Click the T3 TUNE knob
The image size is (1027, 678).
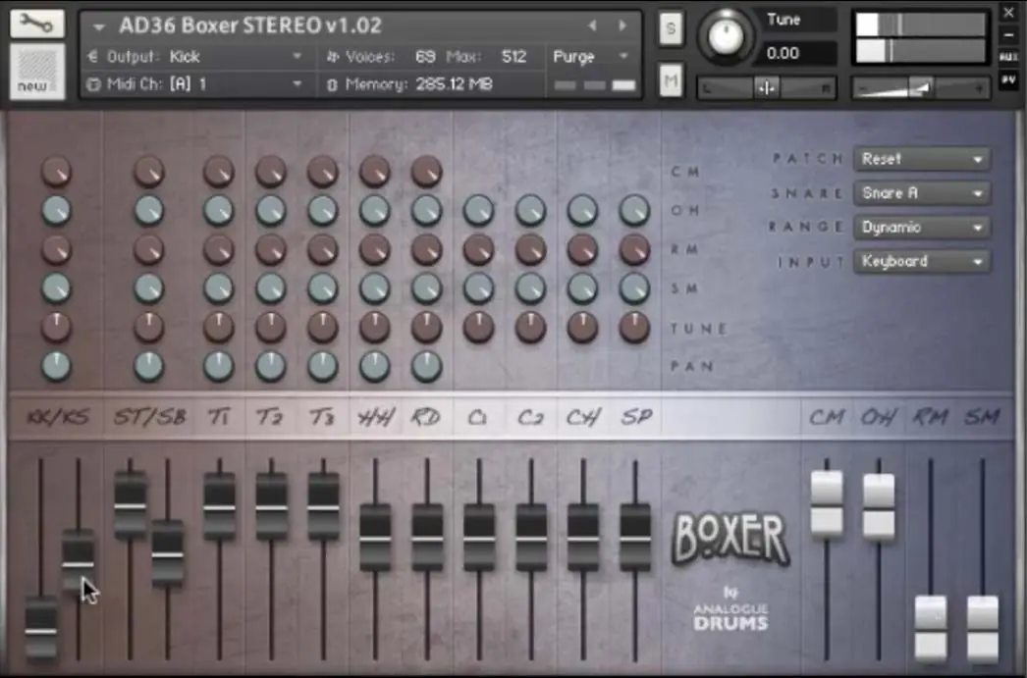click(x=323, y=327)
